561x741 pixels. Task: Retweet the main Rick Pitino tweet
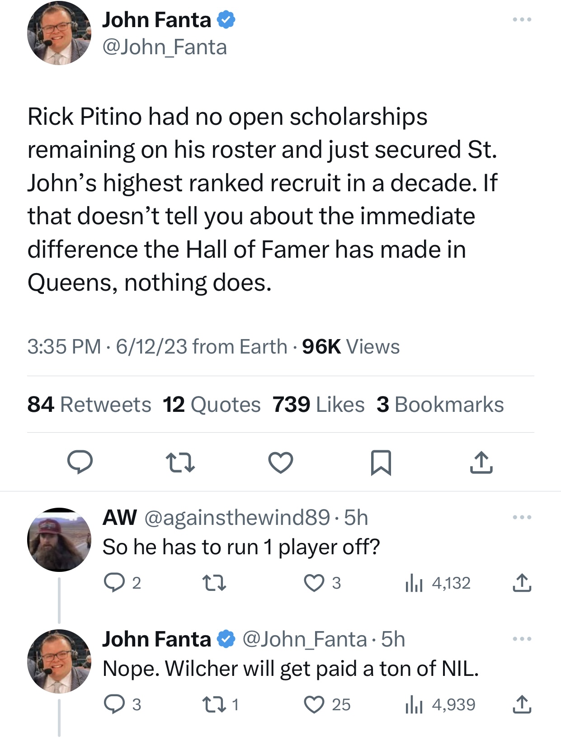point(180,463)
